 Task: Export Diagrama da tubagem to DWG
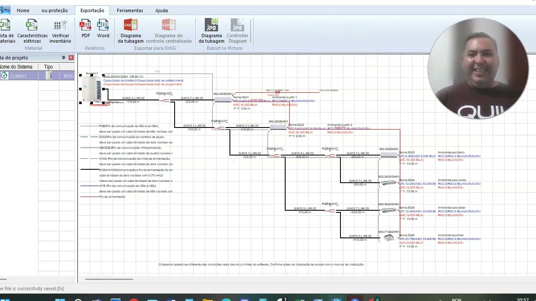(131, 31)
